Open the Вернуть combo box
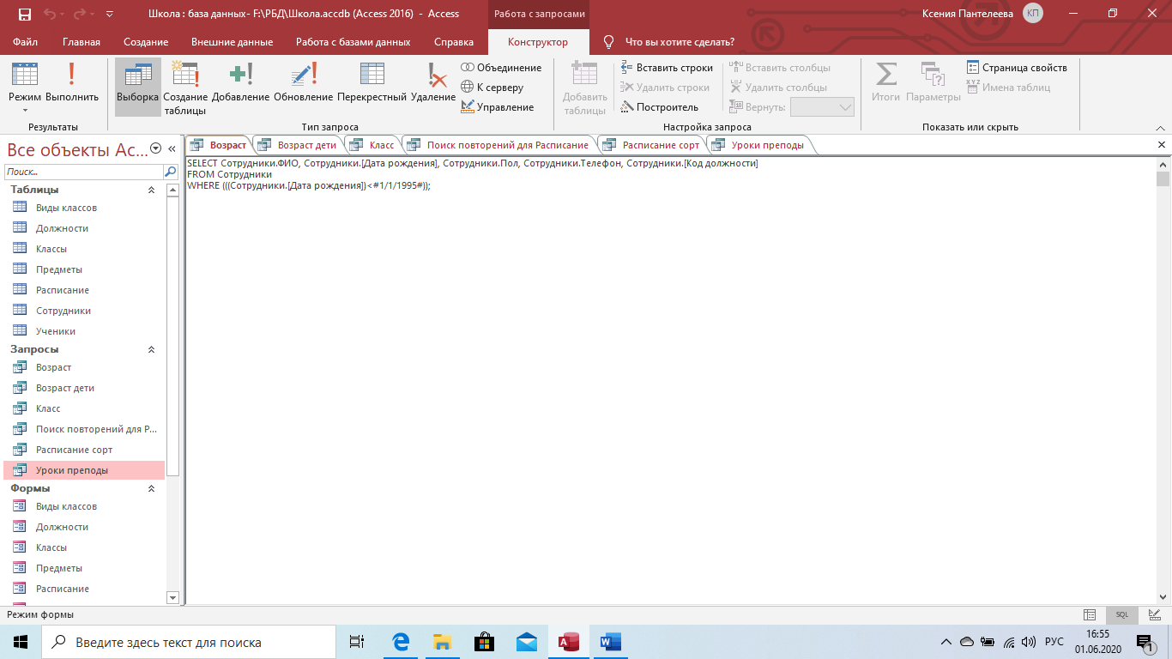 click(x=822, y=107)
